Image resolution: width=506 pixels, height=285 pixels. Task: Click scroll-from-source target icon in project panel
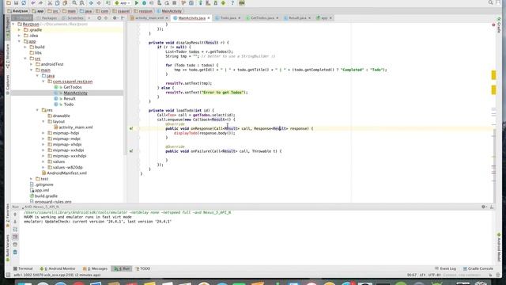[100, 18]
